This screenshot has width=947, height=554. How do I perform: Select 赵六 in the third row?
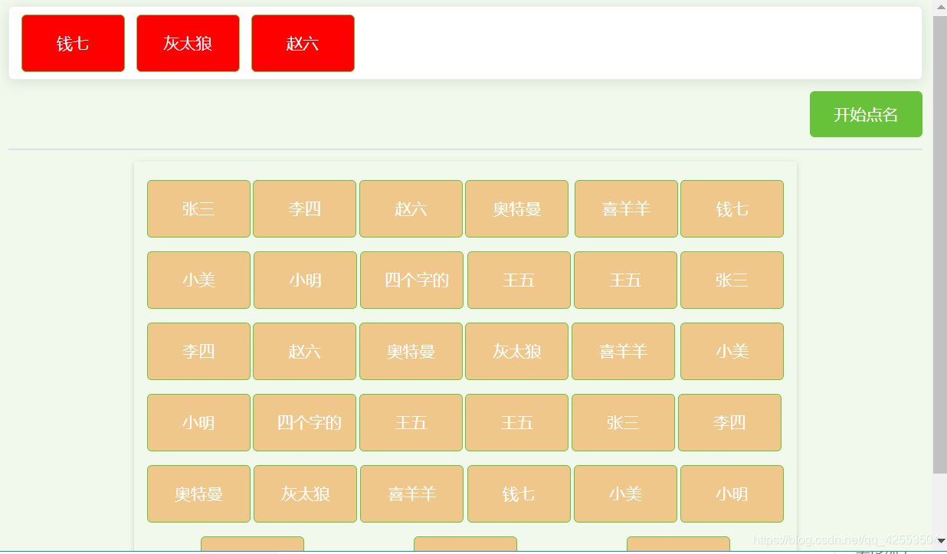pos(304,351)
